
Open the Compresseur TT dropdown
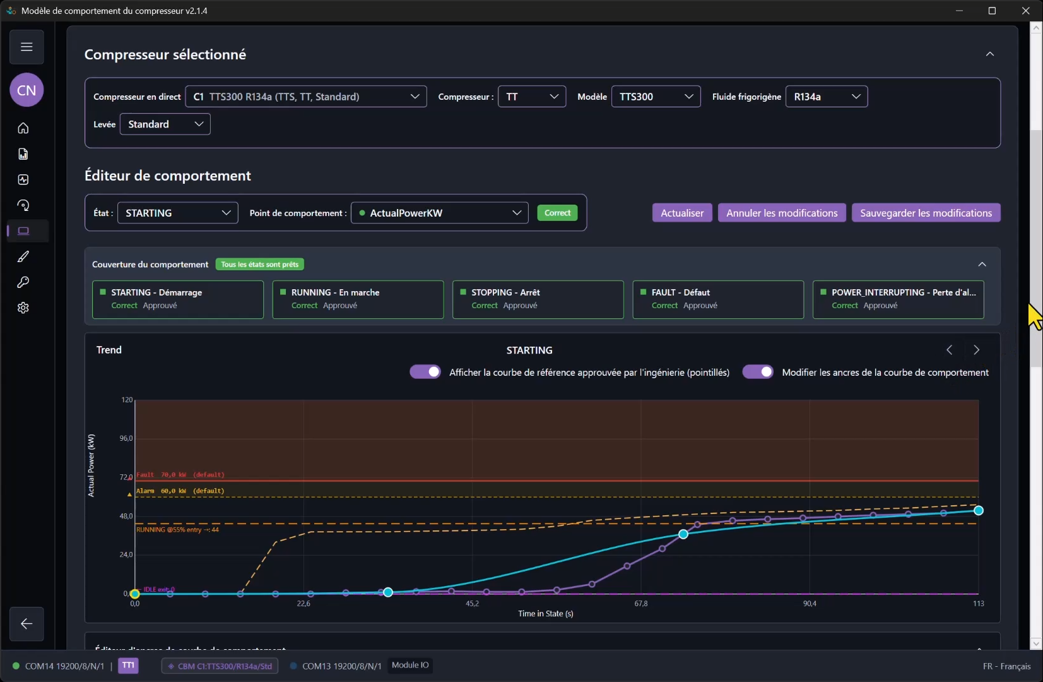click(532, 97)
